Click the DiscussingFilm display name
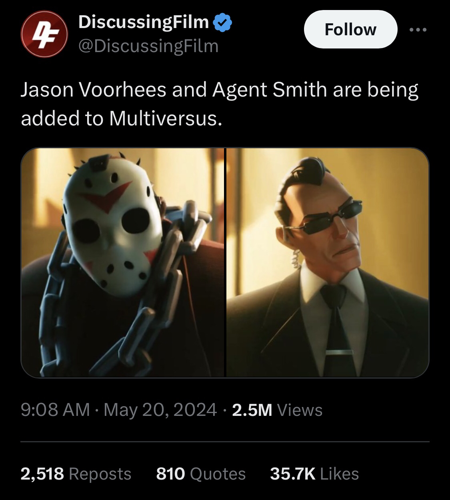This screenshot has height=500, width=450. click(x=144, y=22)
